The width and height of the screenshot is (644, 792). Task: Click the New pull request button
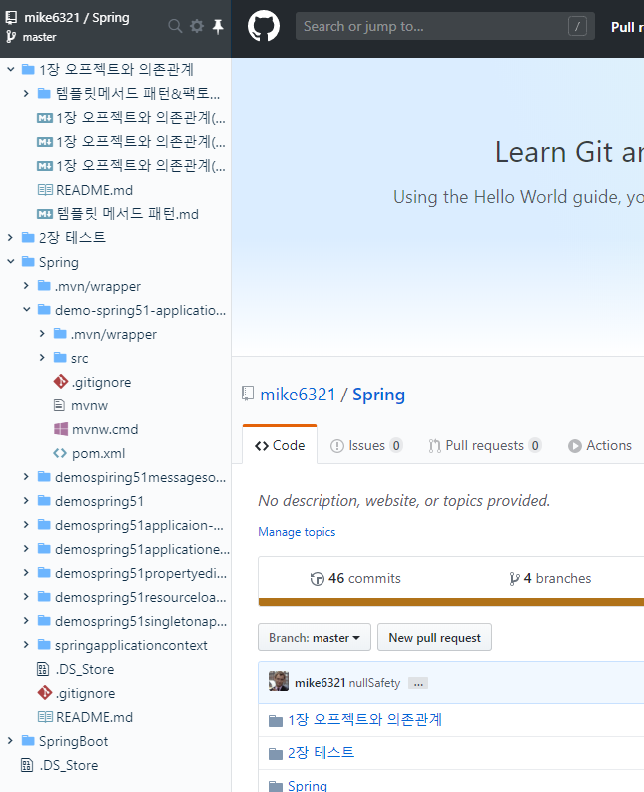click(434, 638)
